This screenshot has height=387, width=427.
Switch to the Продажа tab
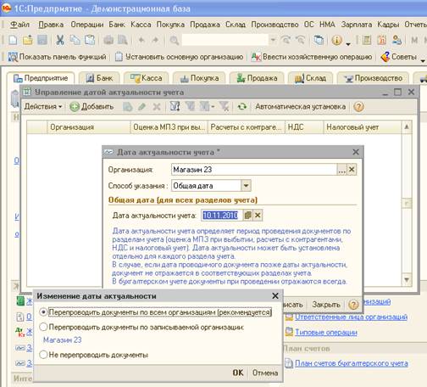coord(257,78)
